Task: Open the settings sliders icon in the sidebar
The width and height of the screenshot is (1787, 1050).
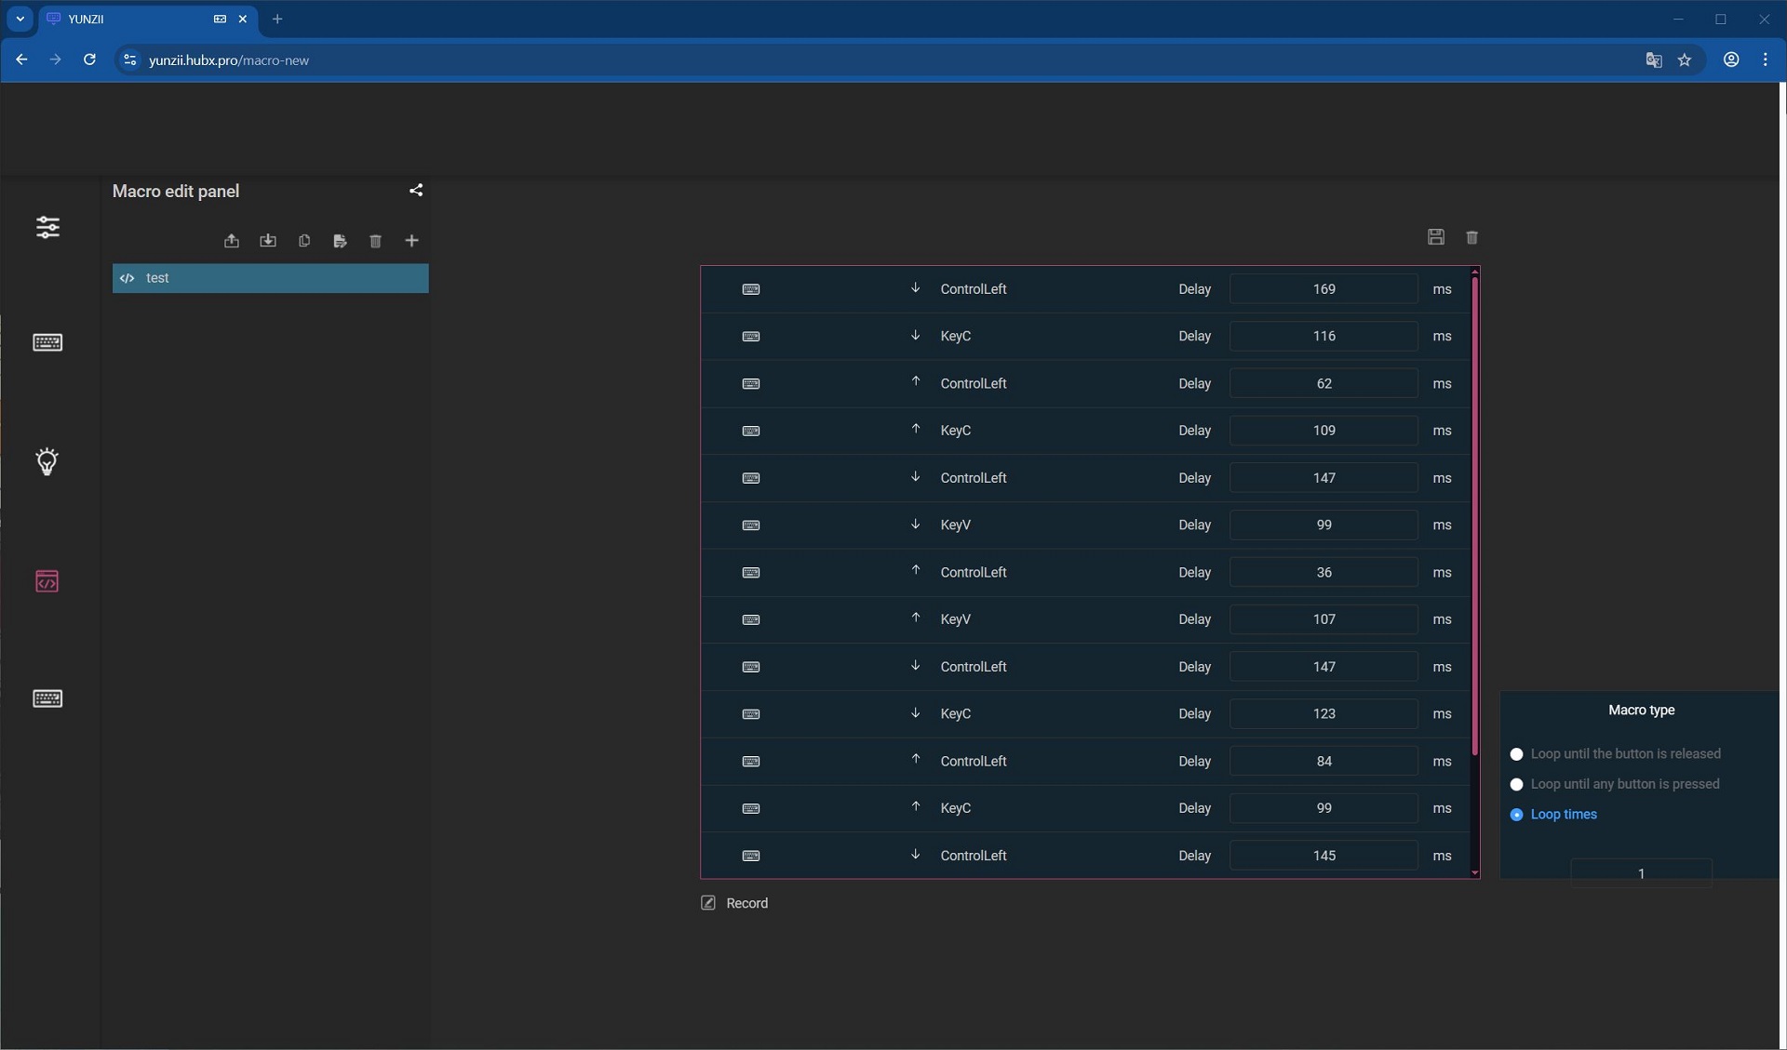Action: coord(47,227)
